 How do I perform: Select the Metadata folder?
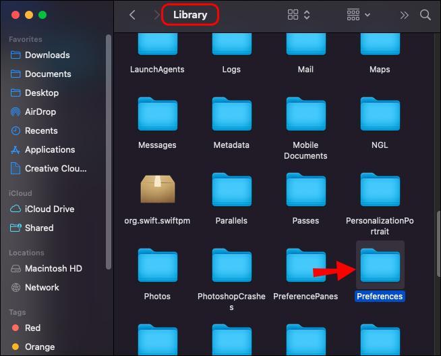click(x=231, y=116)
